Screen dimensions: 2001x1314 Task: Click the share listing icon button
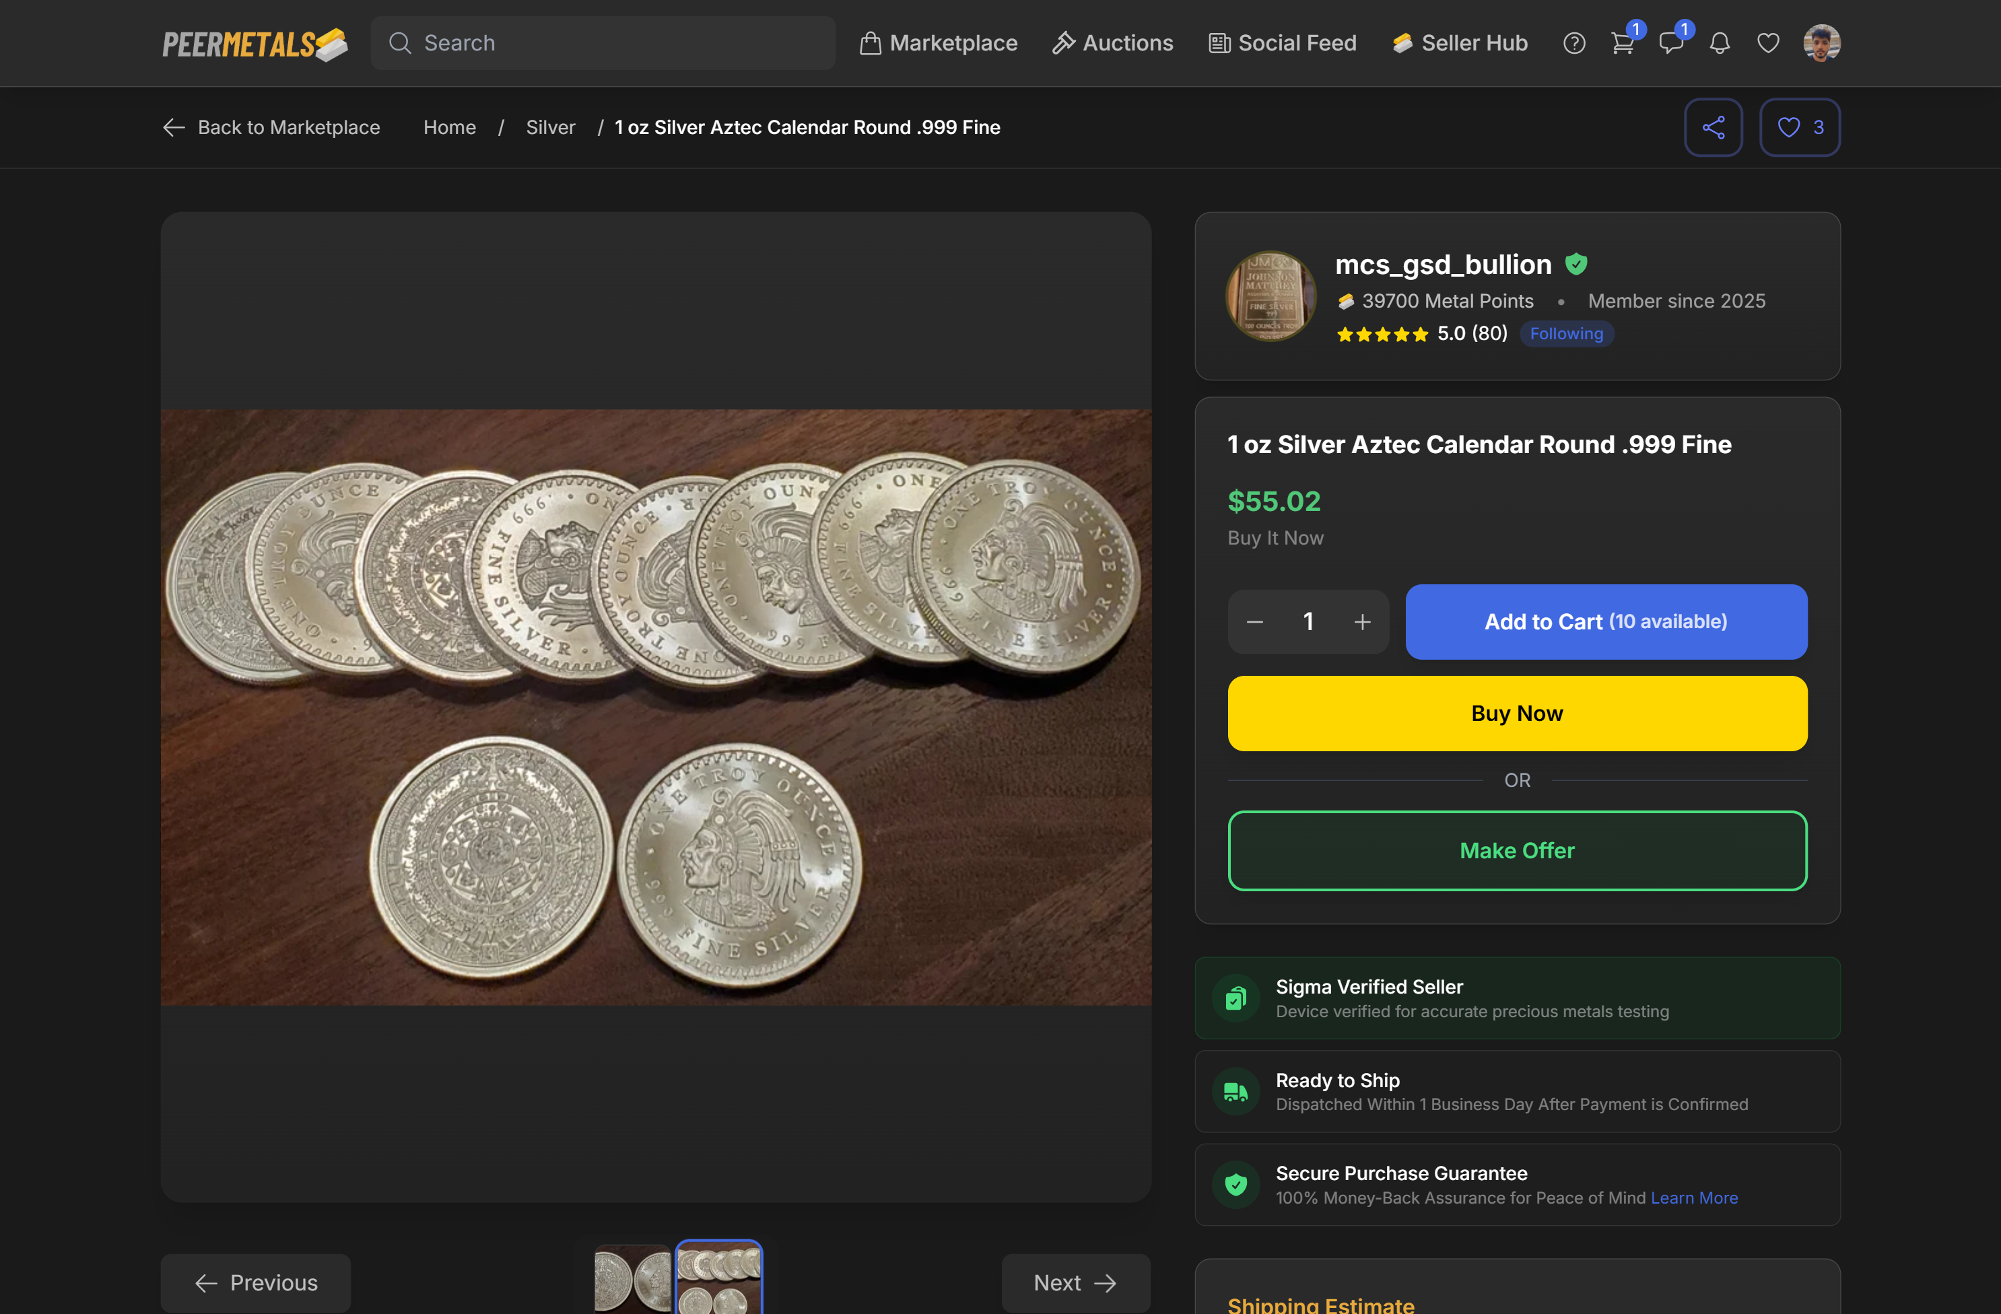coord(1713,128)
